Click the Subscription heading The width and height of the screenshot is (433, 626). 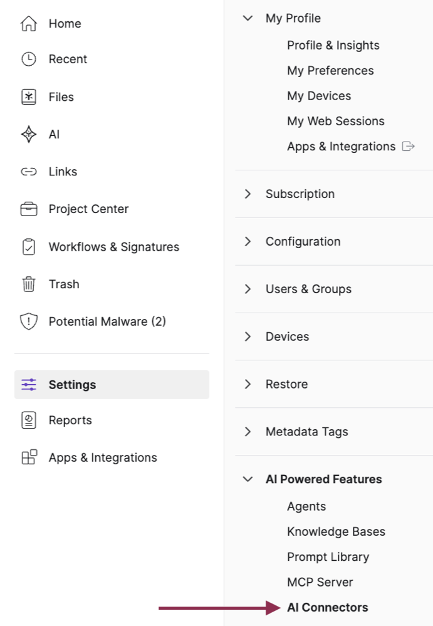(300, 194)
